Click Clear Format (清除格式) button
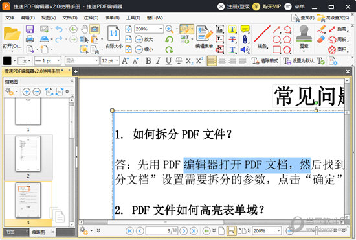Image resolution: width=356 pixels, height=240 pixels. point(265,61)
